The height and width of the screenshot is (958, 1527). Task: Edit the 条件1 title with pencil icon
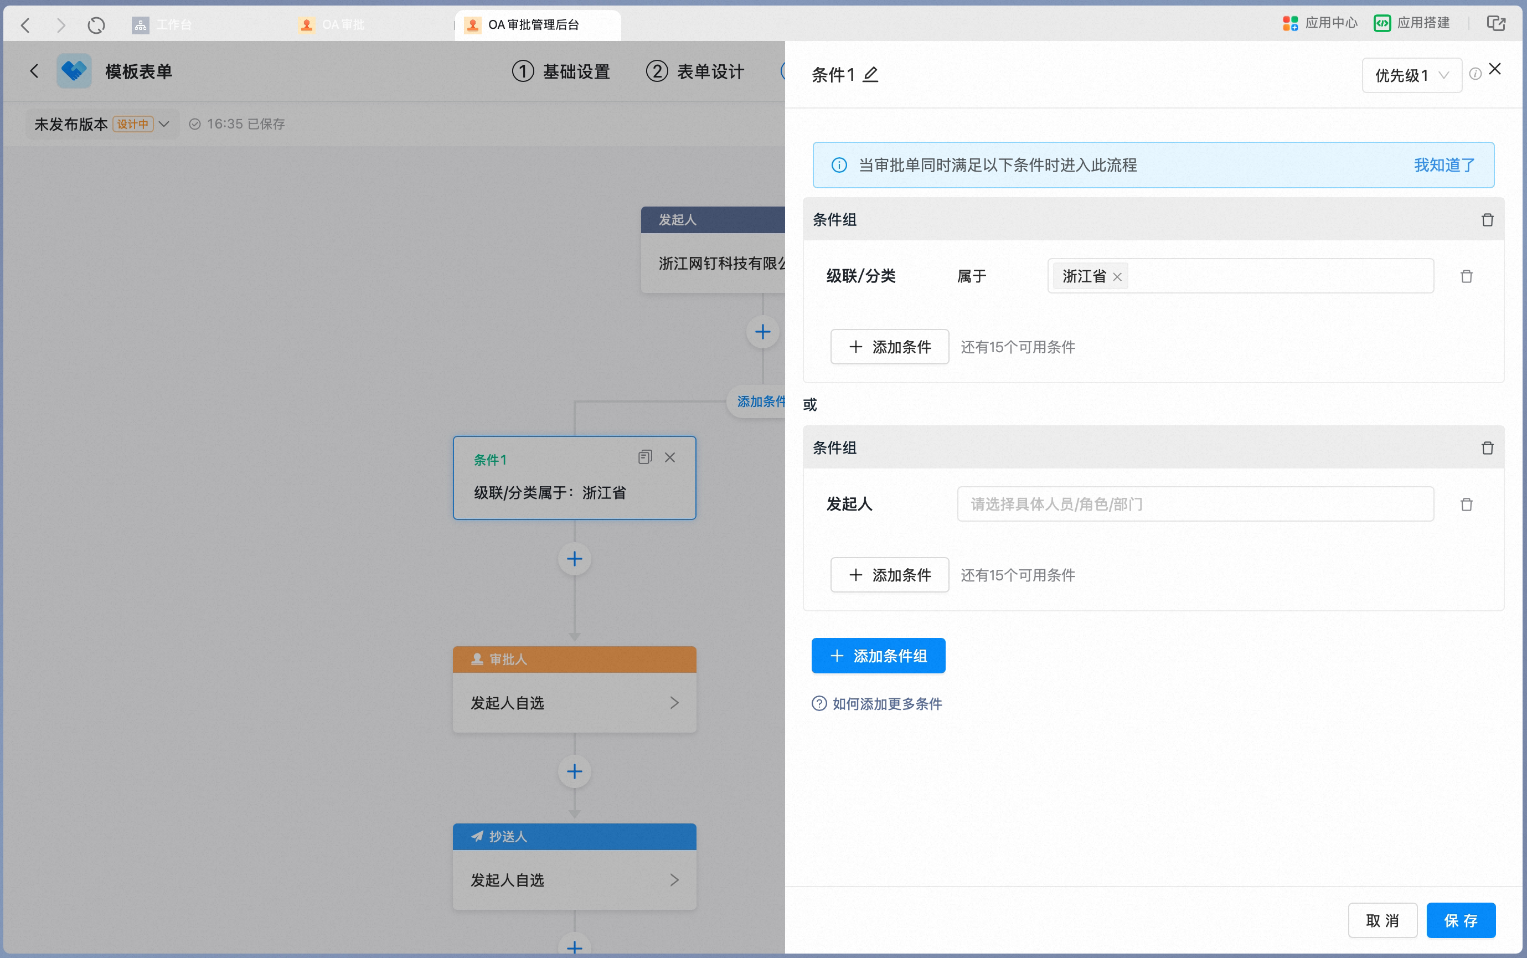[x=871, y=75]
